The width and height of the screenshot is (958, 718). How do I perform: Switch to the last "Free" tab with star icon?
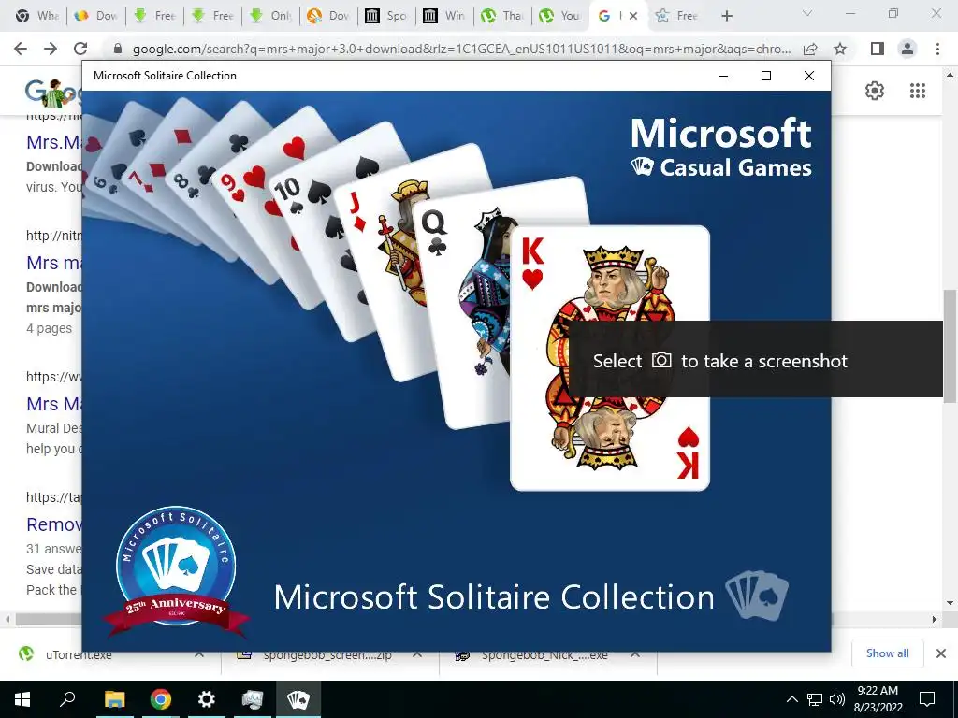677,16
